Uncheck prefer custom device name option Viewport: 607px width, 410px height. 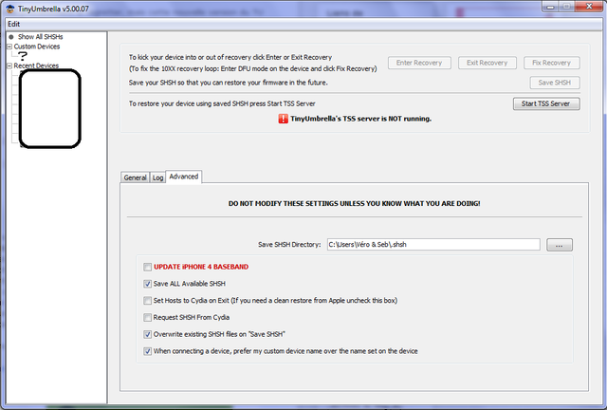tap(147, 351)
